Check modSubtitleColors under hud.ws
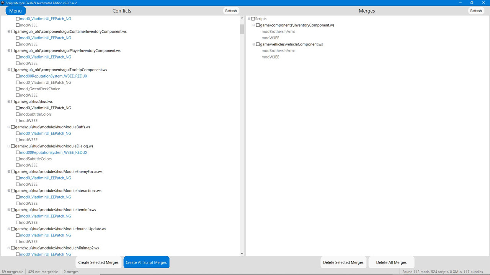The image size is (490, 275). [x=18, y=114]
